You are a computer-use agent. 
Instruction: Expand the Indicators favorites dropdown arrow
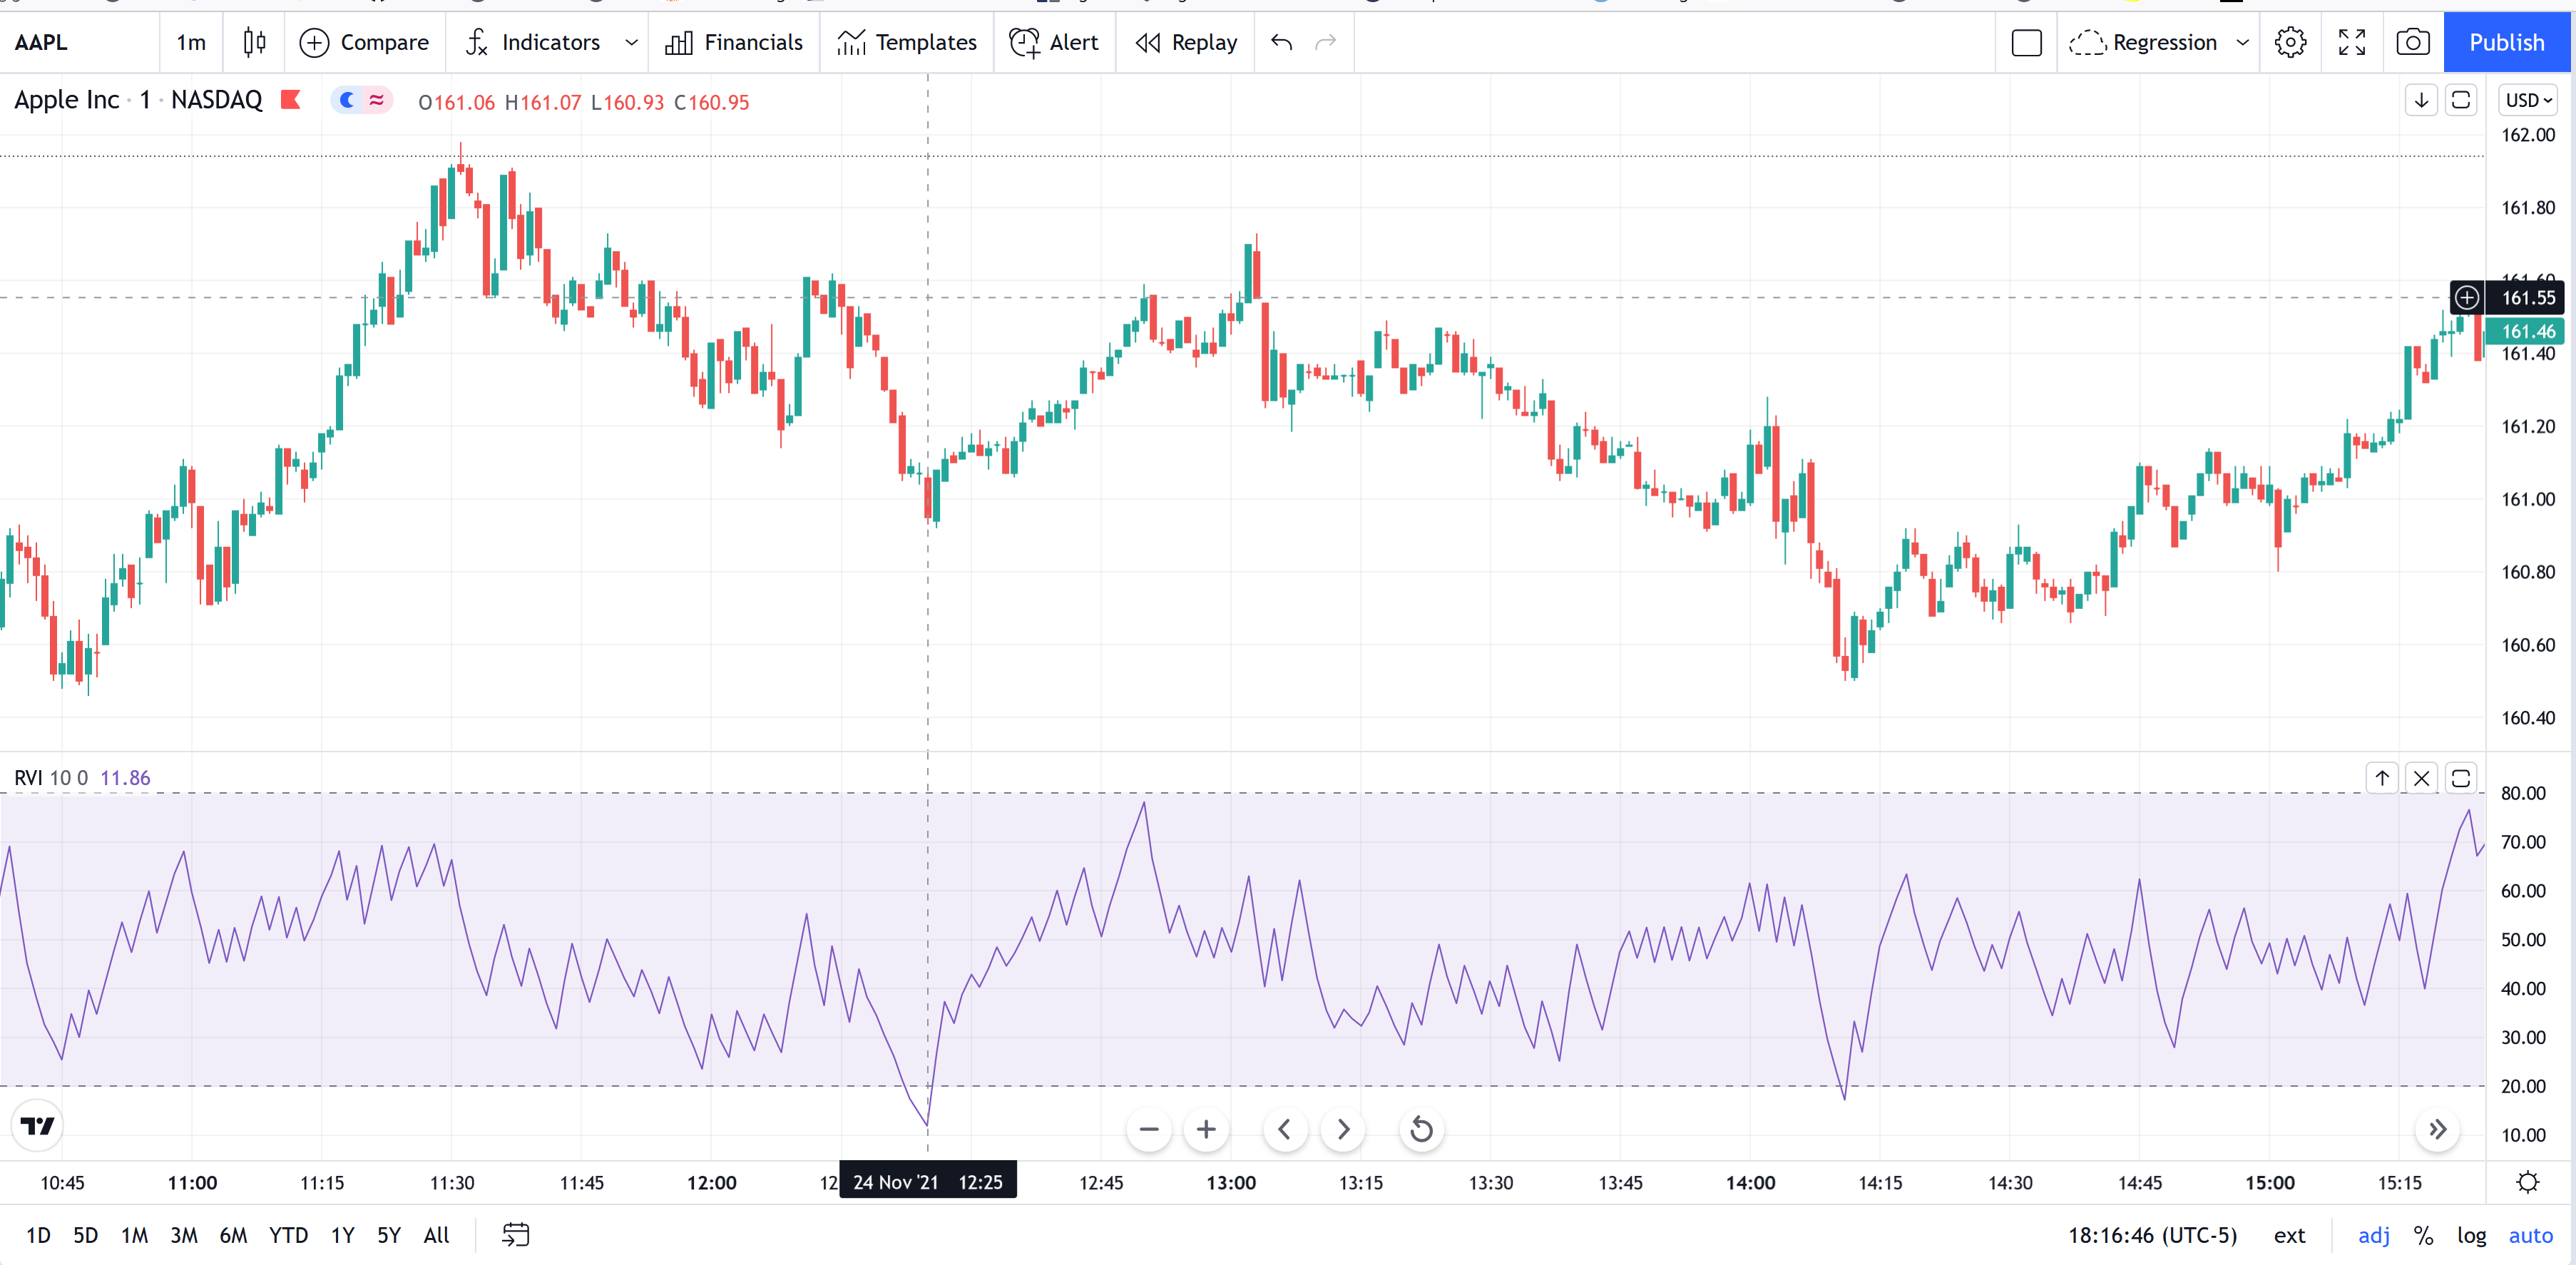tap(631, 42)
